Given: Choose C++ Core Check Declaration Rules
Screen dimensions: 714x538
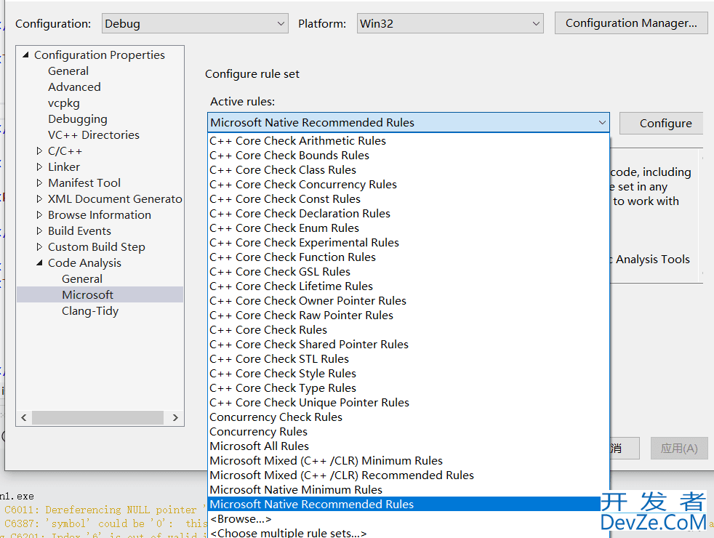Looking at the screenshot, I should pos(408,214).
